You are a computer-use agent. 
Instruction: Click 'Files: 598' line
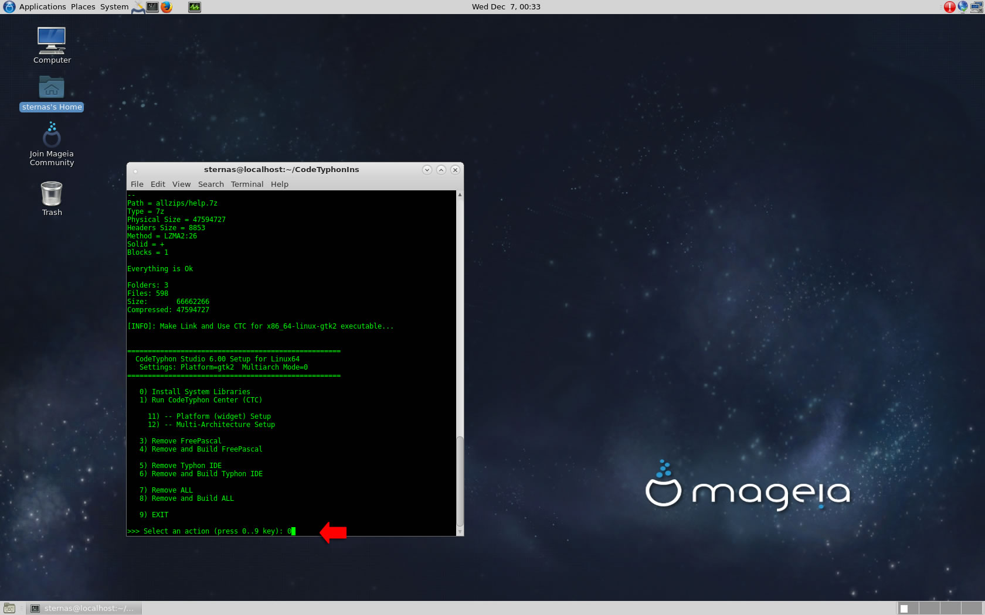point(148,293)
